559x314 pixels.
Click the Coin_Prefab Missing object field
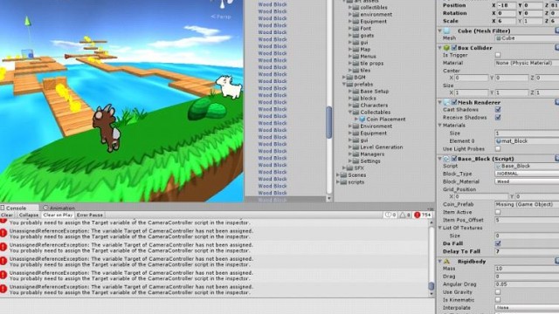tap(527, 204)
